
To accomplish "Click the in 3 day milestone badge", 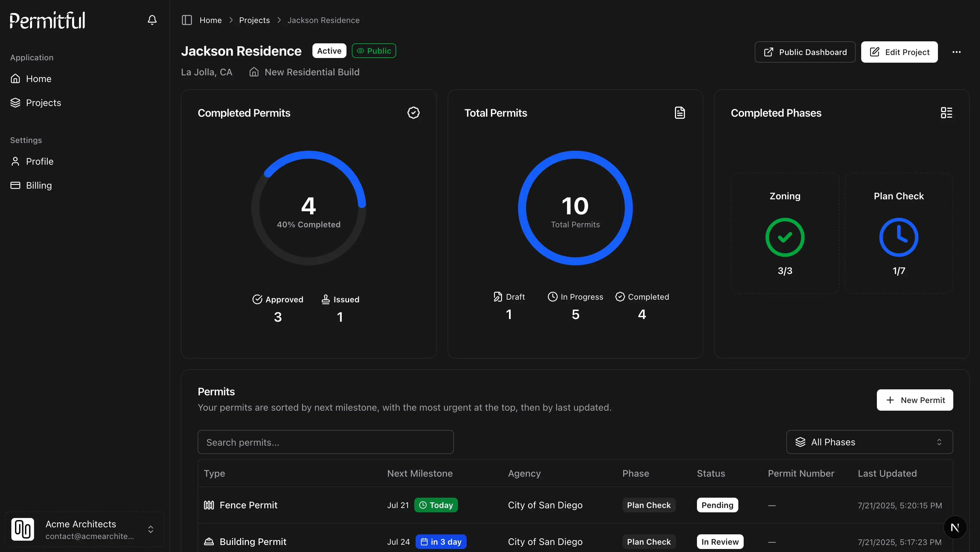I will tap(441, 541).
